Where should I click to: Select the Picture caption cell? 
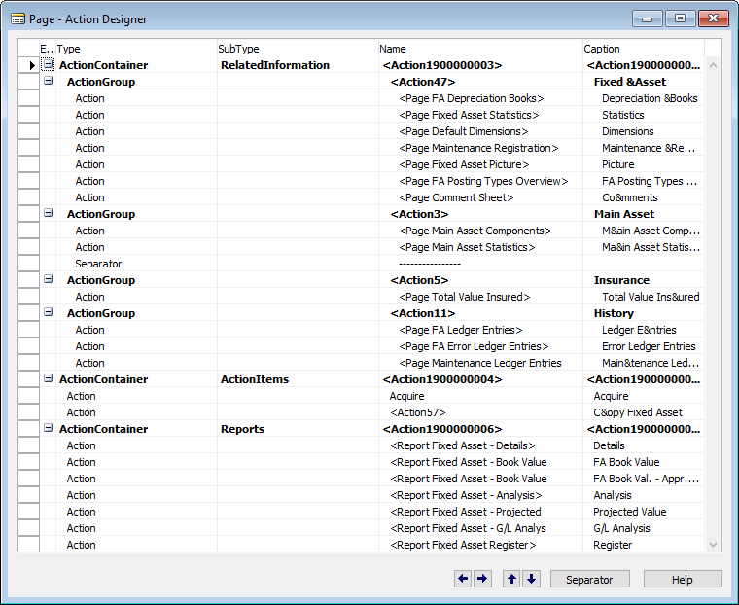[x=644, y=164]
